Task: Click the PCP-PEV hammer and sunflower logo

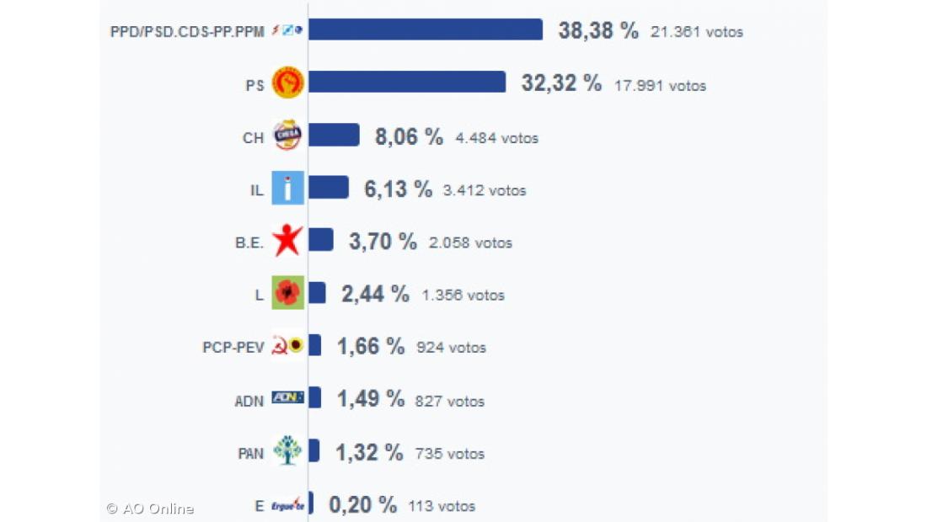Action: (x=287, y=345)
